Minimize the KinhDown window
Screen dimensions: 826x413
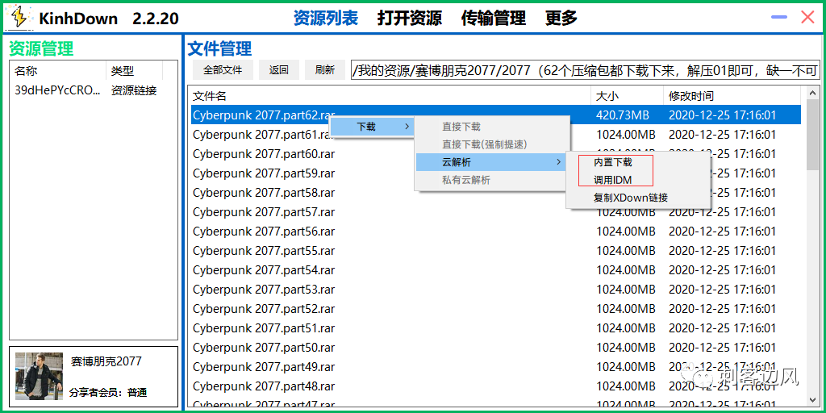pyautogui.click(x=779, y=18)
